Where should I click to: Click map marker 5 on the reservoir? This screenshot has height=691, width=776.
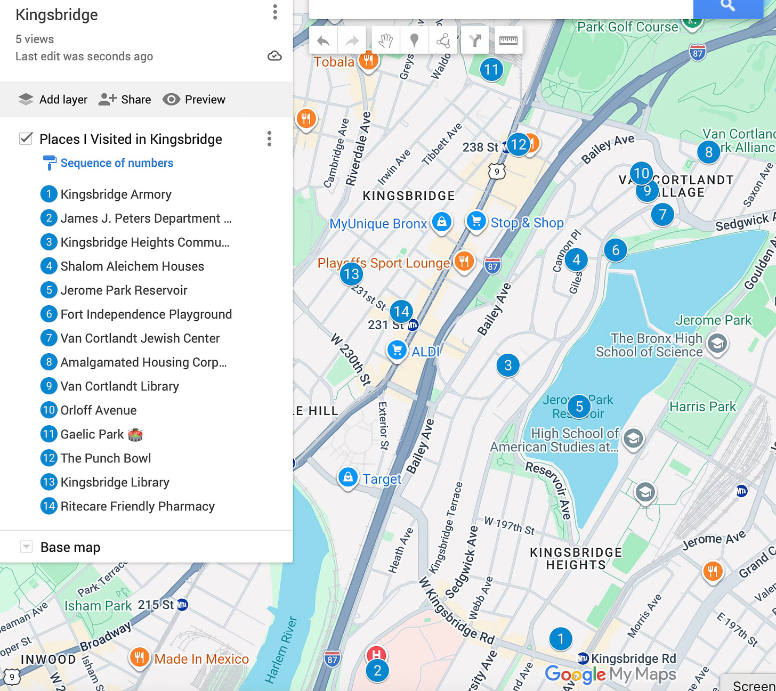[x=579, y=407]
